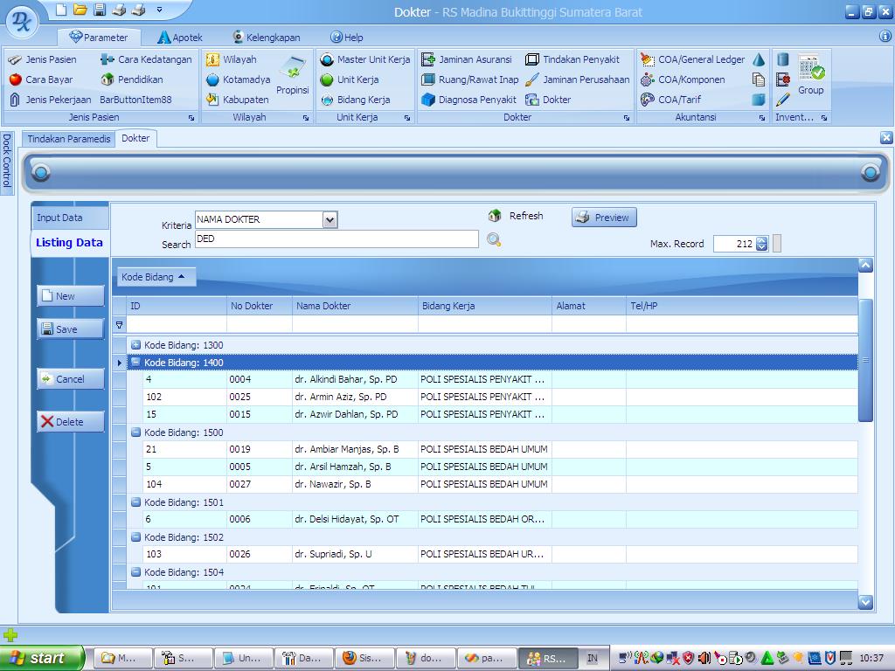Switch to Tindakan Paramedis tab
Viewport: 895px width, 671px height.
(69, 139)
